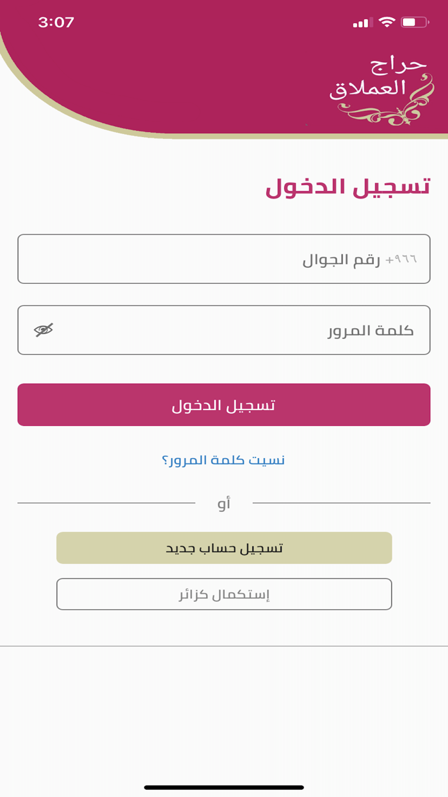Tap the أو divider to reveal more options
This screenshot has width=448, height=797.
pyautogui.click(x=223, y=504)
